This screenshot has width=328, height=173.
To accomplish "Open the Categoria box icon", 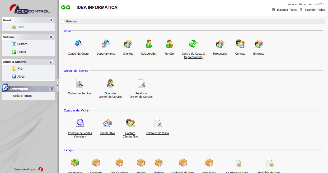I will tap(96, 163).
